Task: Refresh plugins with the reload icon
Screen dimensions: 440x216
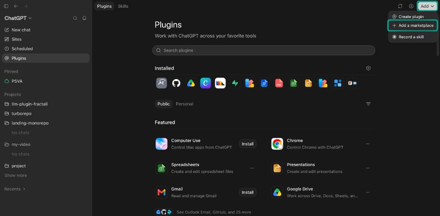Action: click(x=400, y=6)
